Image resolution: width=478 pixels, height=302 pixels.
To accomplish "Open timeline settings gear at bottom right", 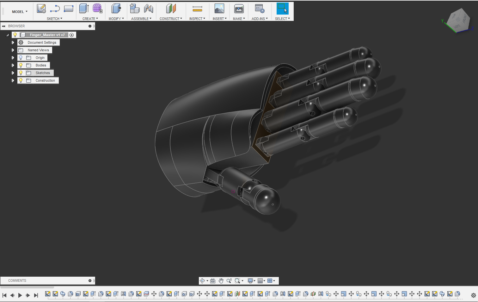I will click(473, 295).
